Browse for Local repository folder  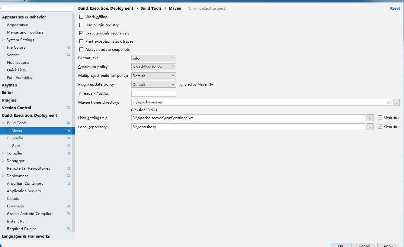click(x=370, y=127)
